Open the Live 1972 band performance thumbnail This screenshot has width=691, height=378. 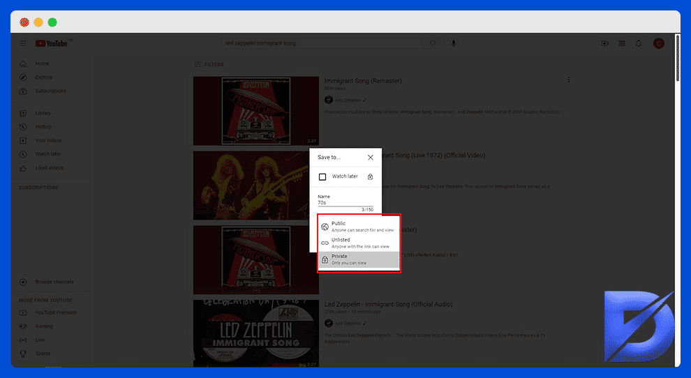click(x=251, y=186)
